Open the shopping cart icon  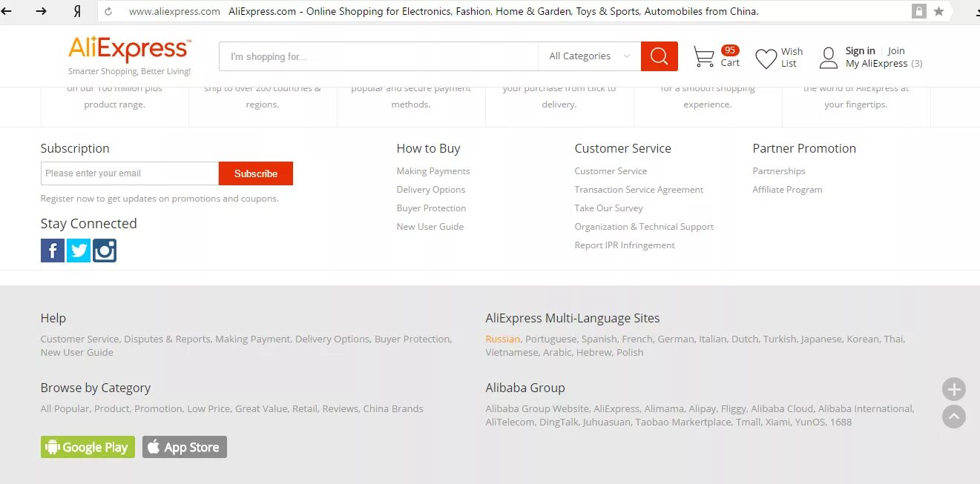coord(703,56)
